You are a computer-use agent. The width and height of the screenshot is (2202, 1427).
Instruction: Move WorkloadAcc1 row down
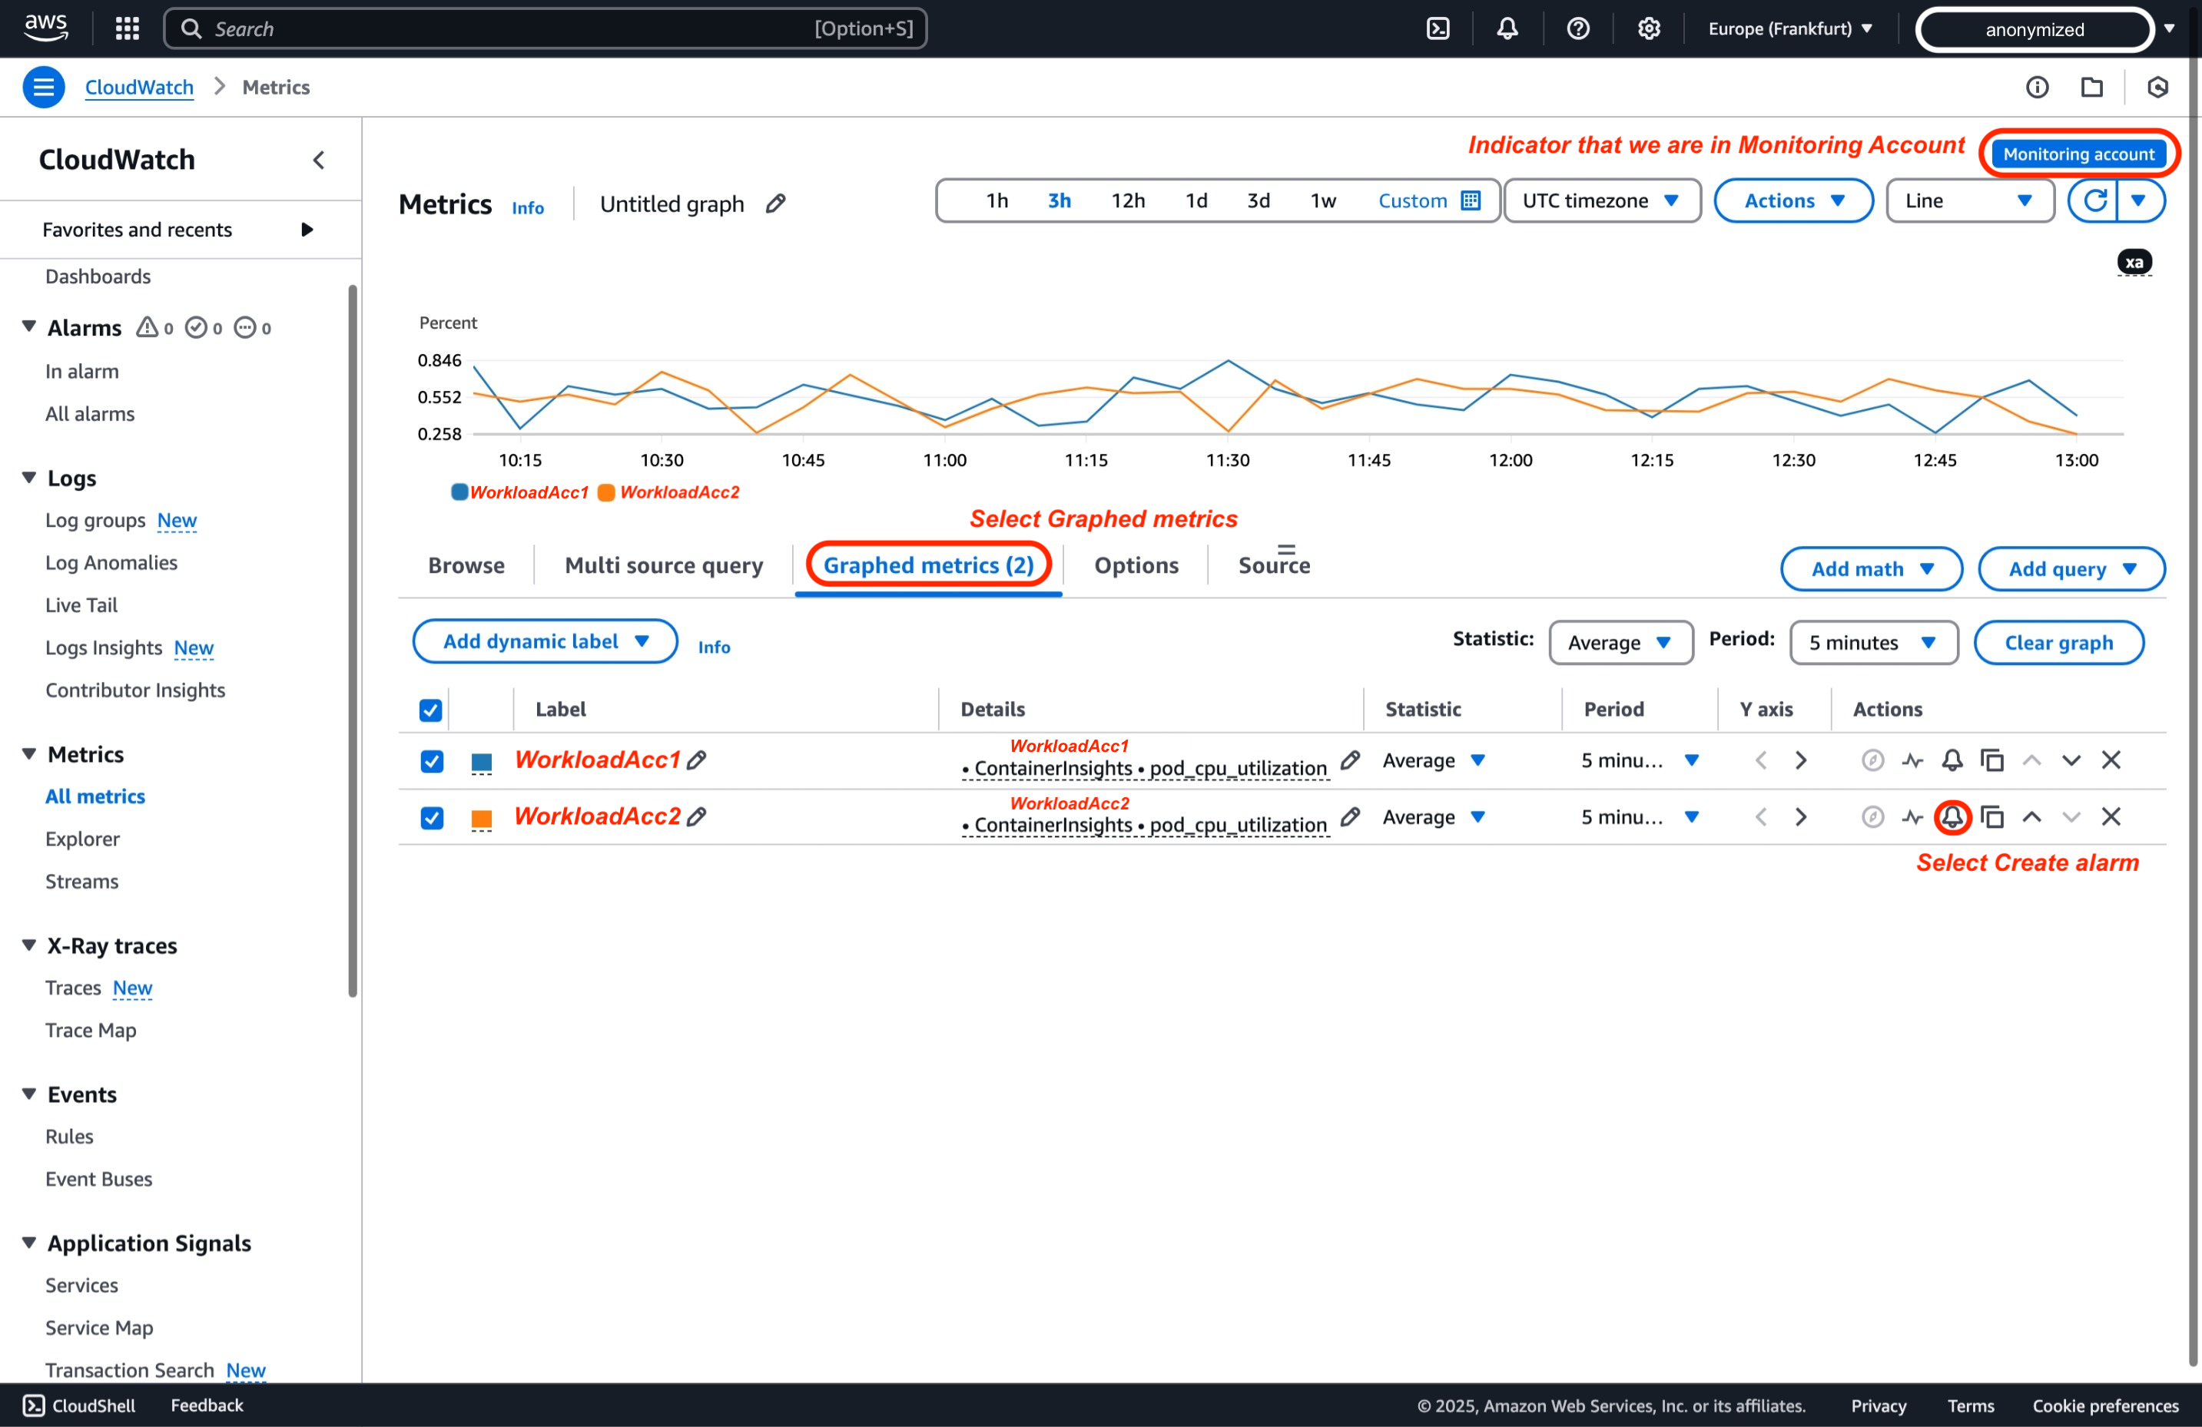(2071, 760)
